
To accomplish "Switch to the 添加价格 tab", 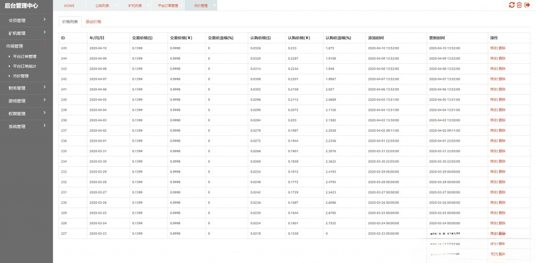I will coord(93,22).
